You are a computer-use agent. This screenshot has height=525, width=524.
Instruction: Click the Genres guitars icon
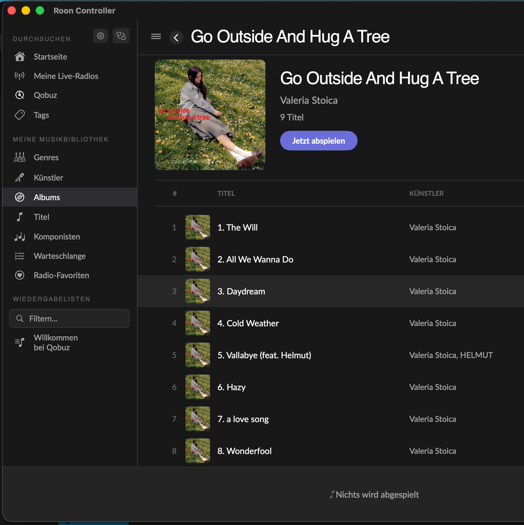click(20, 157)
